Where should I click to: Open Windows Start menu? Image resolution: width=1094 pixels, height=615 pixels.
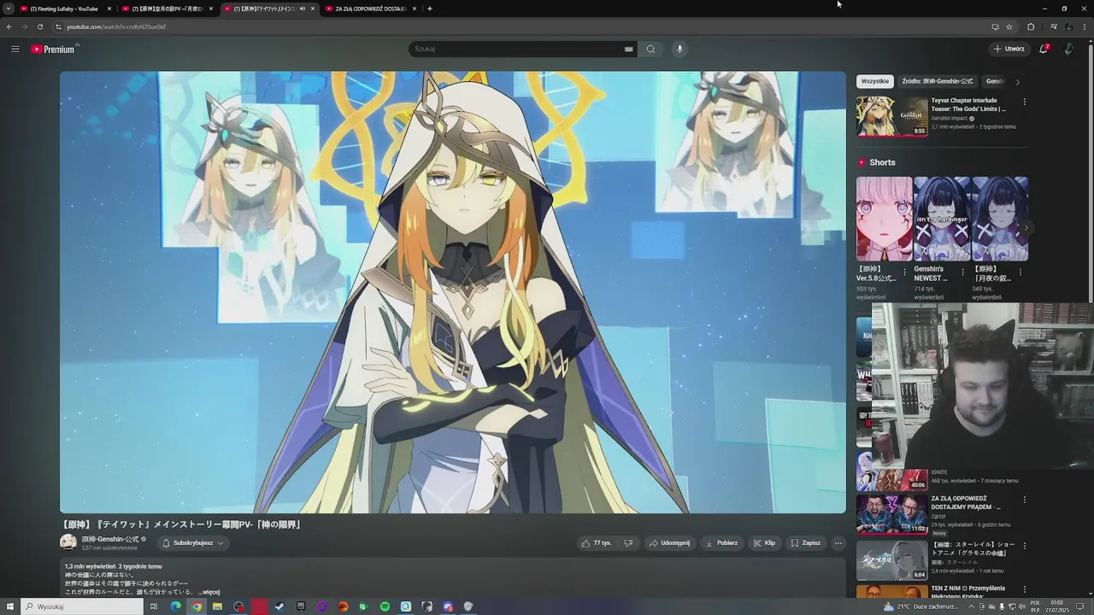click(x=9, y=606)
